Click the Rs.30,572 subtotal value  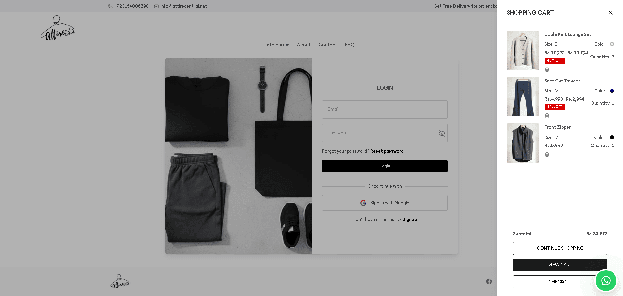[597, 234]
